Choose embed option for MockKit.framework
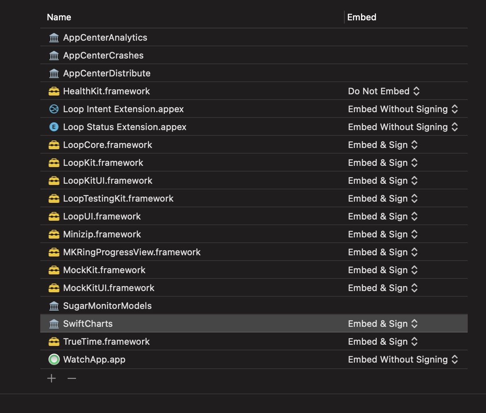Screen dimensions: 486x413 [x=383, y=270]
